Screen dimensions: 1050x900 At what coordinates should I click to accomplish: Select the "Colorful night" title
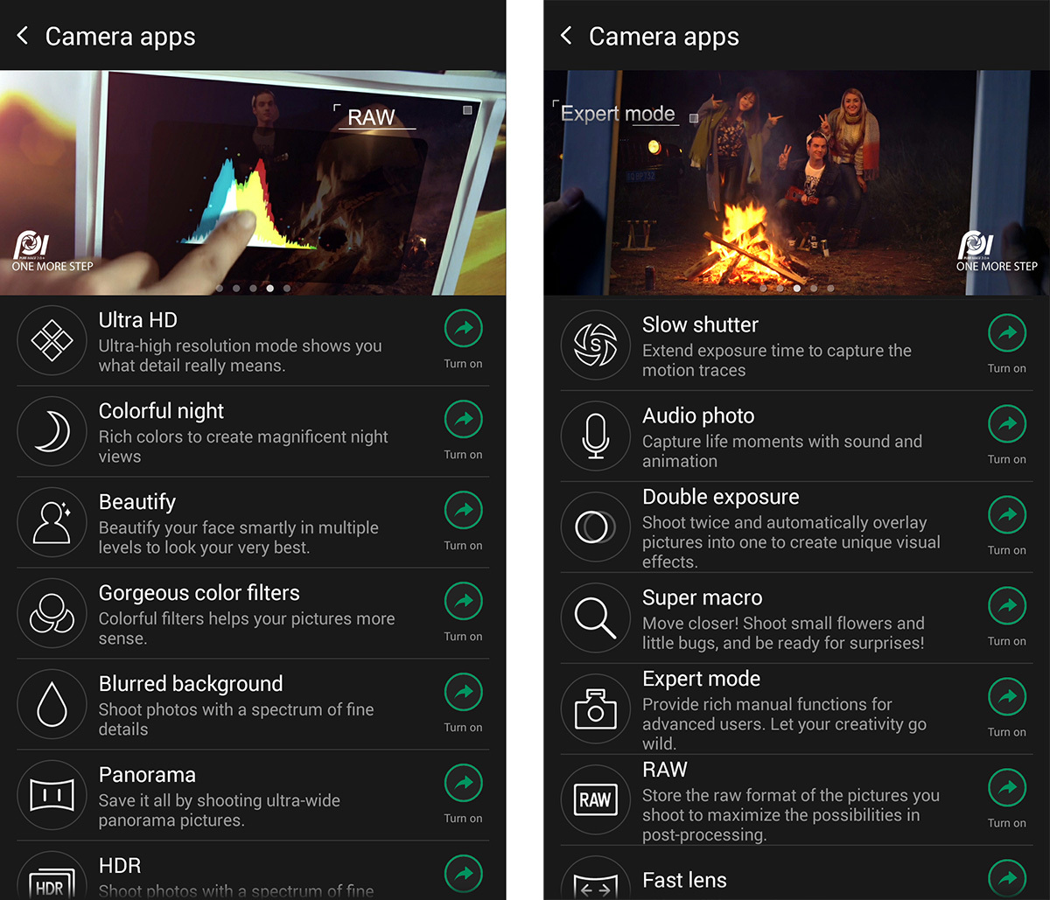pyautogui.click(x=161, y=411)
